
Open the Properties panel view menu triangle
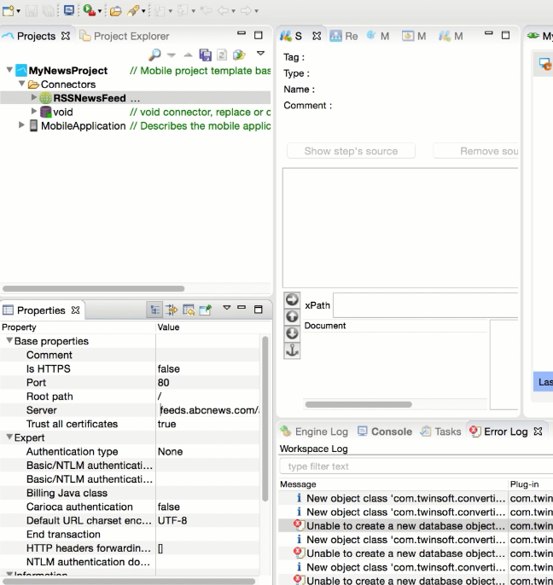(226, 307)
